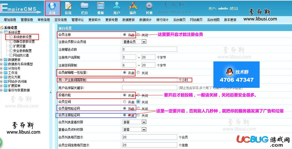292x149 pixels.
Task: Select 系统参数设置 in the tree
Action: click(22, 37)
